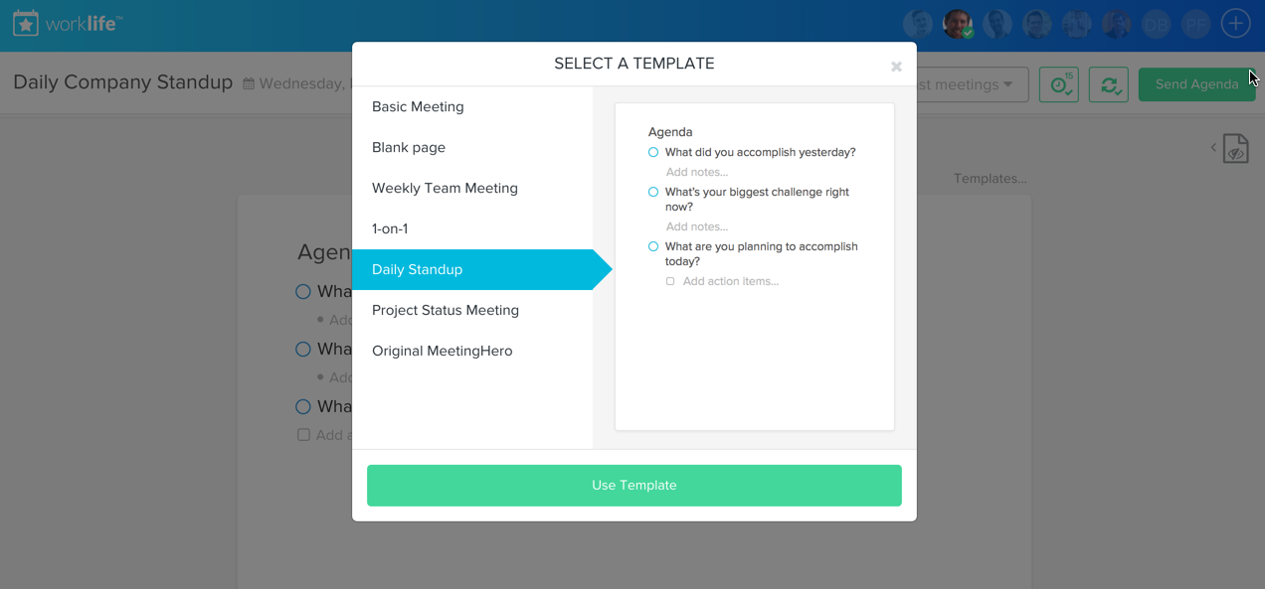Tick the circle beside 'What's your biggest challenge'
The image size is (1265, 589).
[653, 192]
